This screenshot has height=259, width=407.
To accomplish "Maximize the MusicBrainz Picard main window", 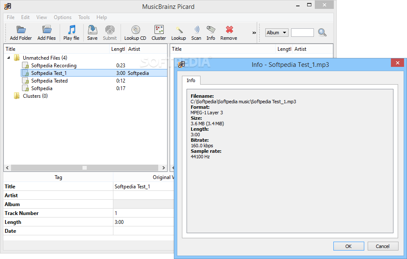I will tap(309, 5).
